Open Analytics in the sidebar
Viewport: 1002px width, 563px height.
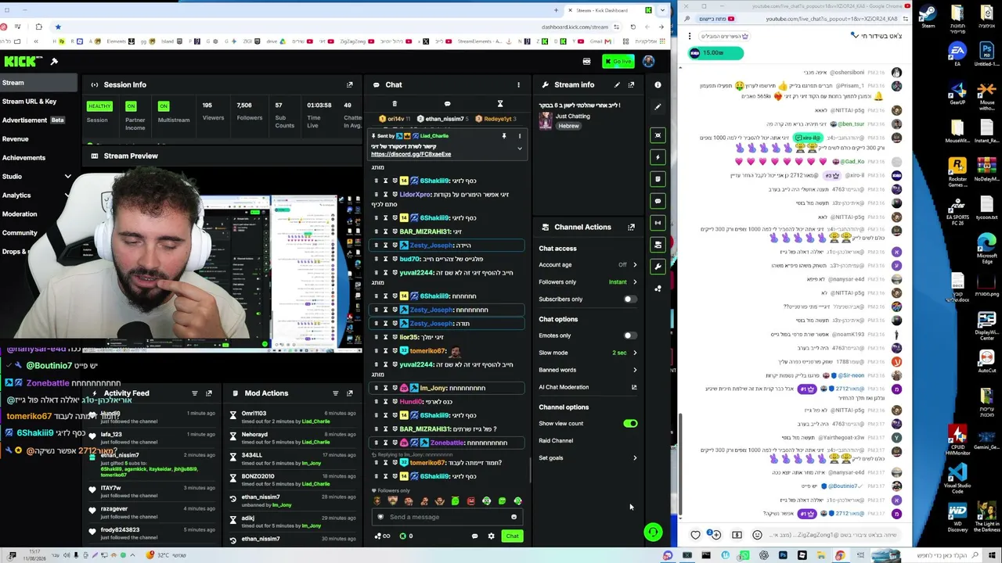pyautogui.click(x=16, y=195)
